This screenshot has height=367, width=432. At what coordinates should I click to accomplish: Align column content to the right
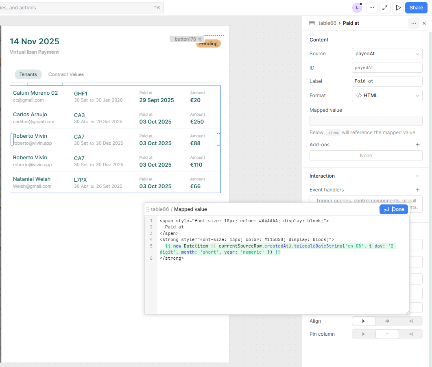(410, 321)
